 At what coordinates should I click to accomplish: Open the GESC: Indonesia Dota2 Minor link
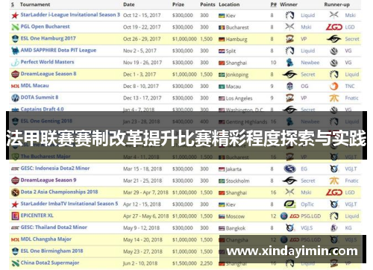point(55,168)
